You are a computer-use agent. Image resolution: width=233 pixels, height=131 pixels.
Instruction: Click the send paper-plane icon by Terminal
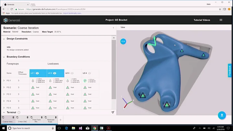[113, 112]
